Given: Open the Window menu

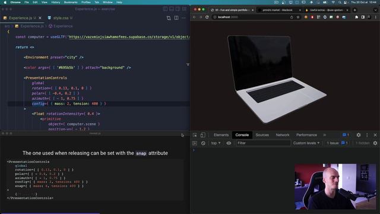Looking at the screenshot, I should pos(107,2).
